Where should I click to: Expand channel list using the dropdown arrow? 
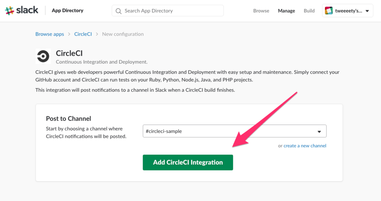click(x=319, y=132)
